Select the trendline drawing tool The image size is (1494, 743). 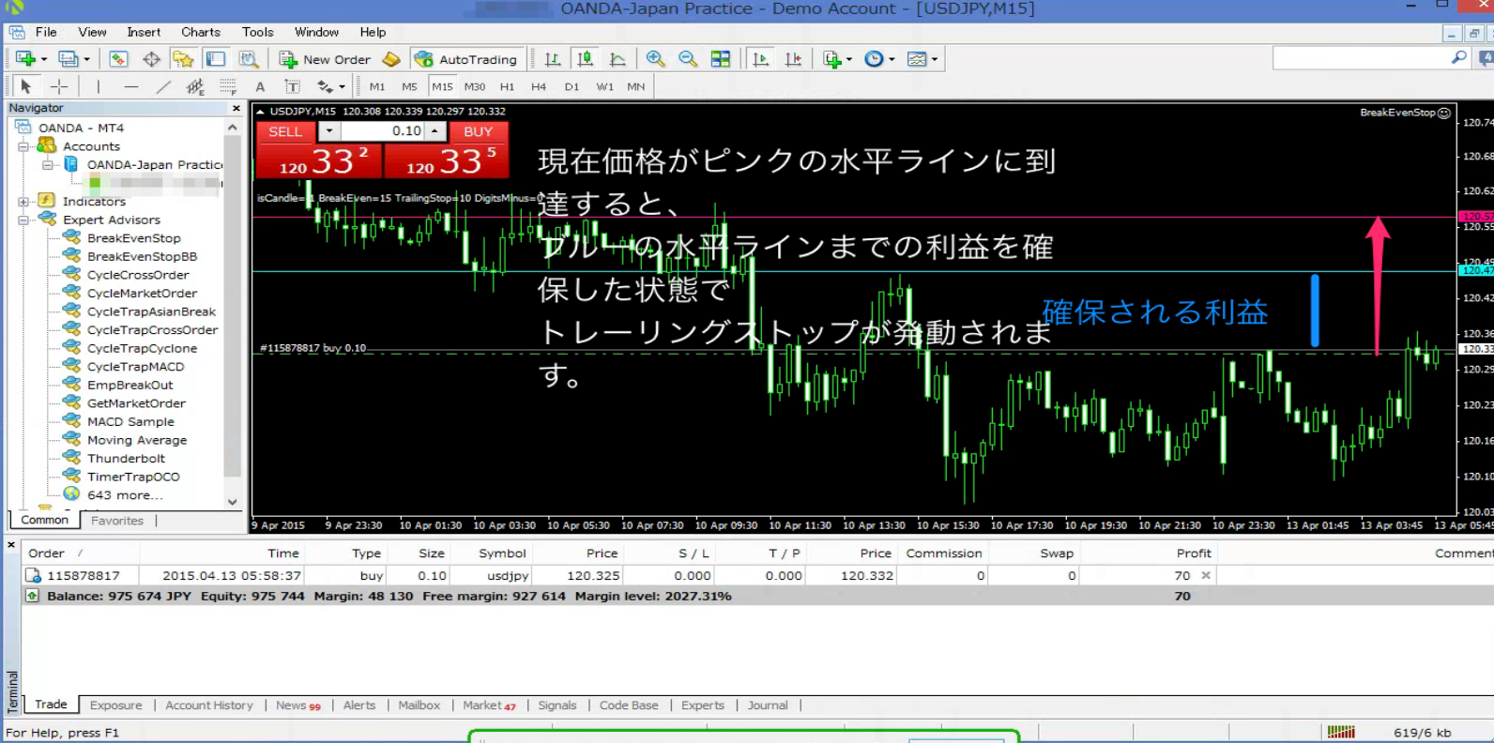click(163, 86)
